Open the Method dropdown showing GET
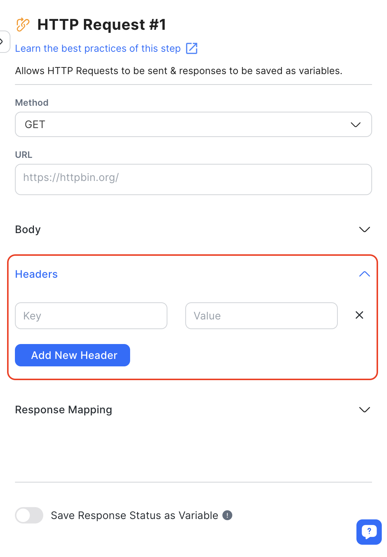The width and height of the screenshot is (387, 557). [193, 124]
